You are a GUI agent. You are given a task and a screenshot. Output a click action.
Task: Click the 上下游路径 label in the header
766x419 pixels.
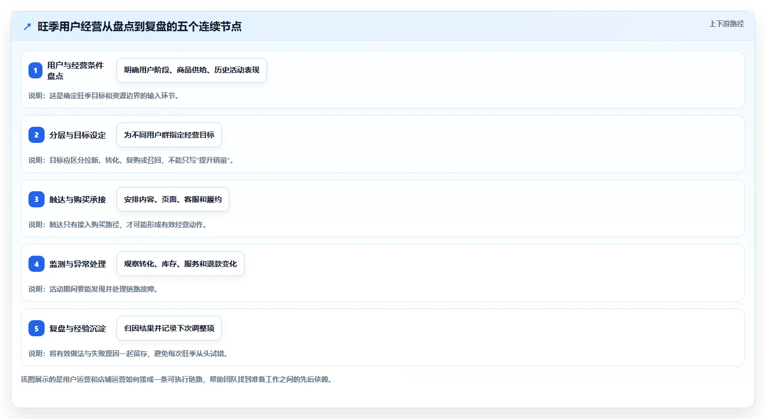(726, 24)
